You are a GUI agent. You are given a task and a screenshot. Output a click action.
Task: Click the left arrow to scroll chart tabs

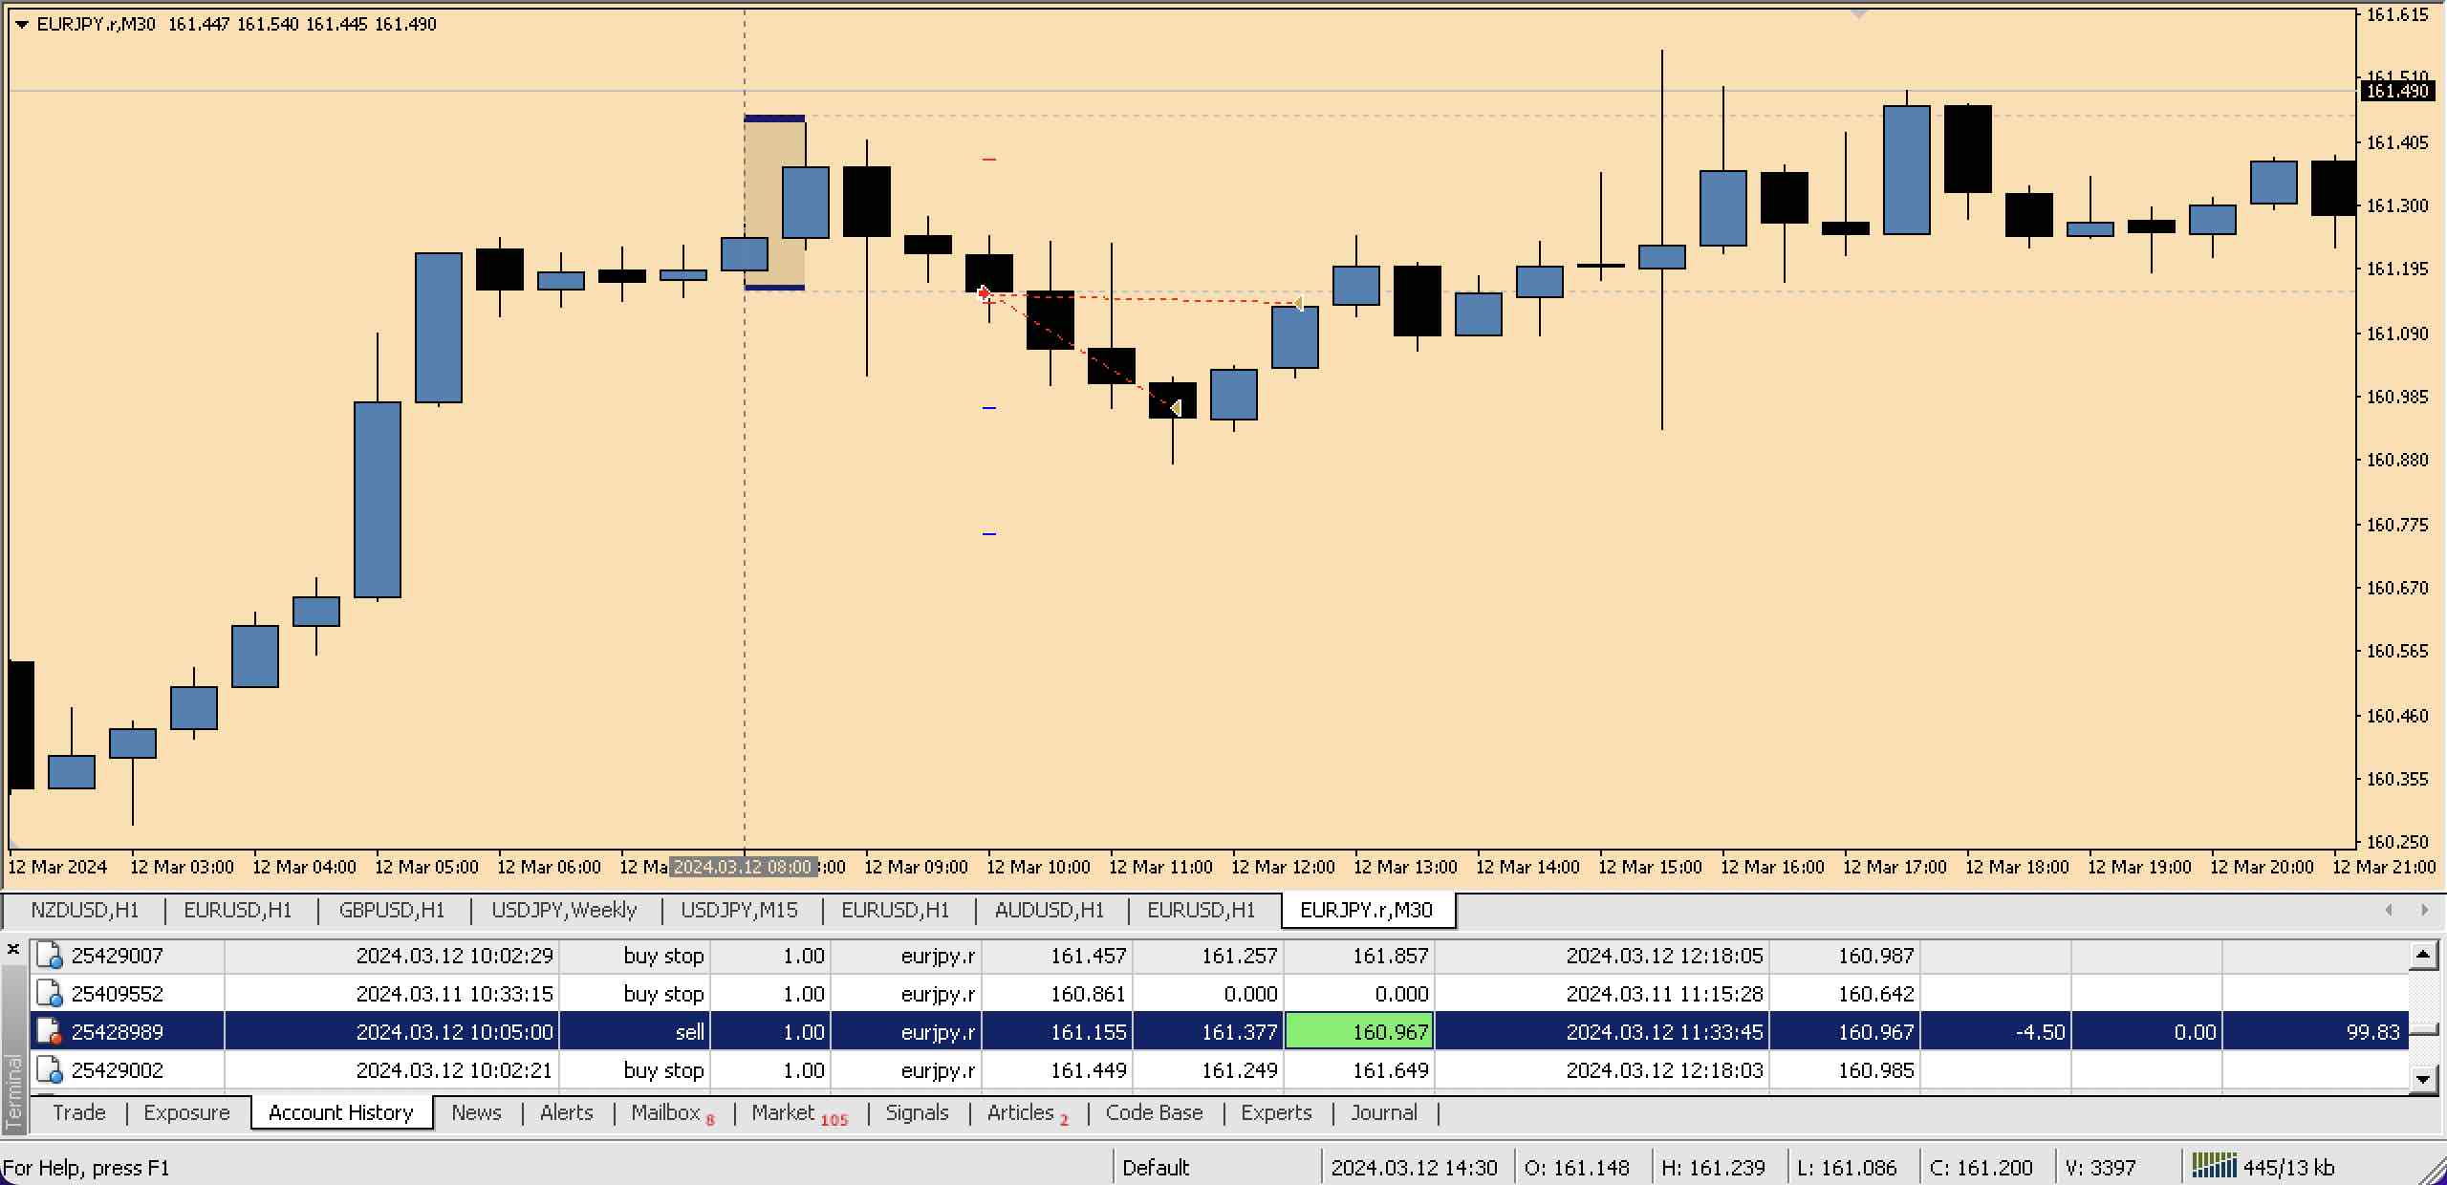[x=2392, y=910]
